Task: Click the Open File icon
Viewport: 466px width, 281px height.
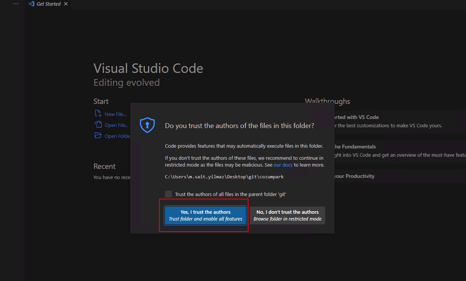Action: point(98,125)
